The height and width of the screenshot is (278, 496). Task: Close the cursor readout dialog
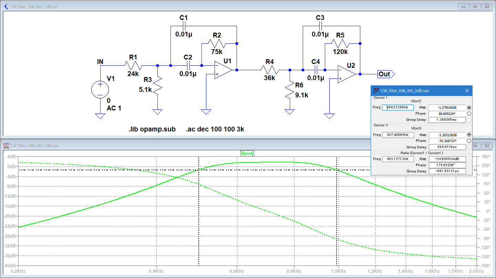coord(467,90)
